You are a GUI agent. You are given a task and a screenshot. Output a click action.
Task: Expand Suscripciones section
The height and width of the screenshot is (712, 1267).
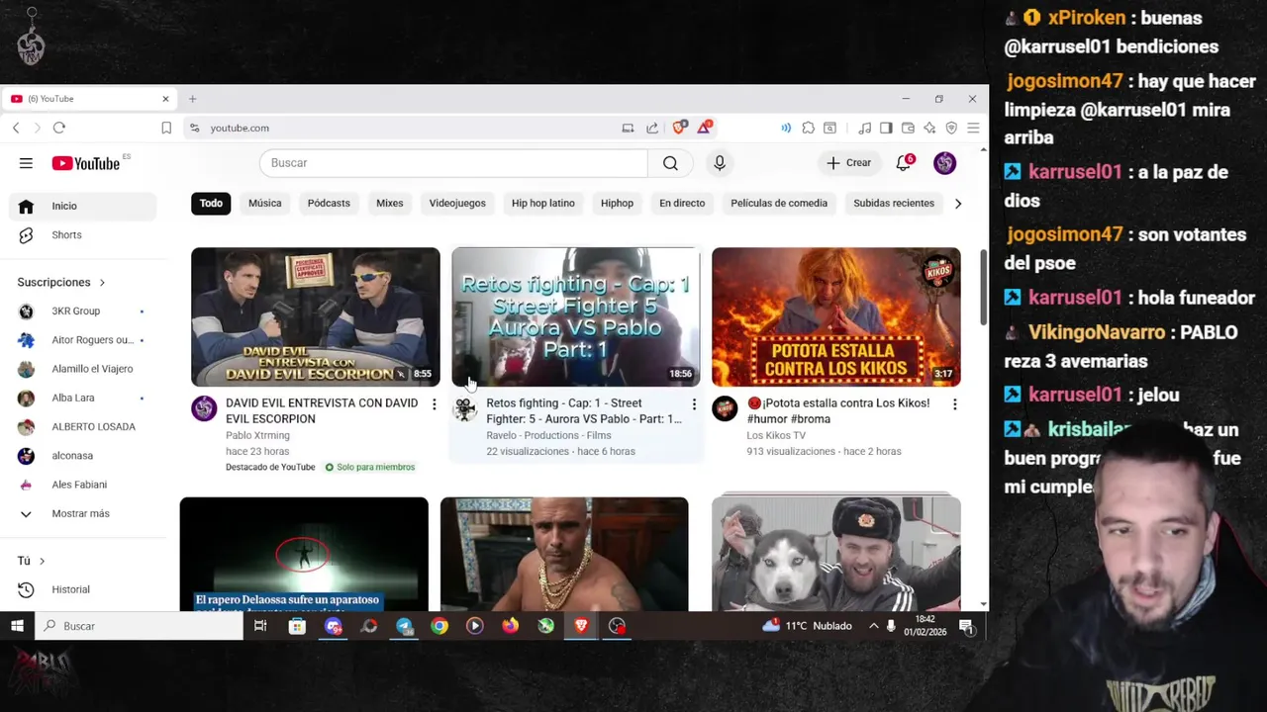point(61,283)
